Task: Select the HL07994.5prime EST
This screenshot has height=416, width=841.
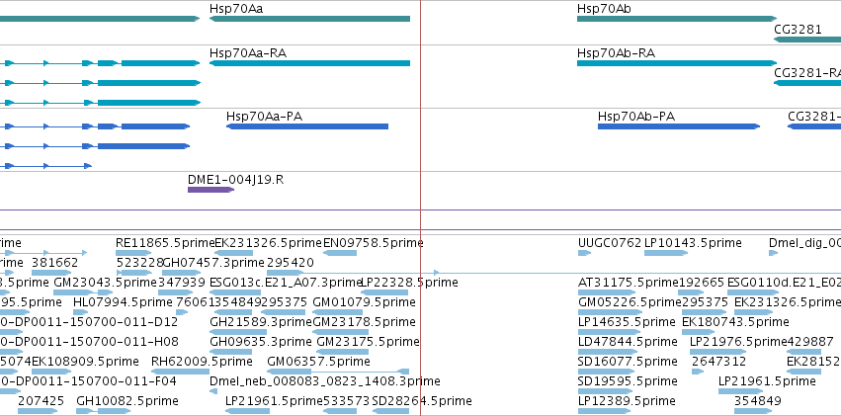Action: tap(80, 312)
